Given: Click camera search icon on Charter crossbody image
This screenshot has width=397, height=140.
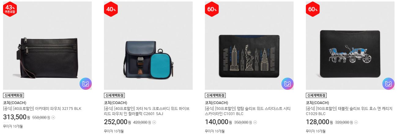Looking at the screenshot, I should click(x=187, y=84).
